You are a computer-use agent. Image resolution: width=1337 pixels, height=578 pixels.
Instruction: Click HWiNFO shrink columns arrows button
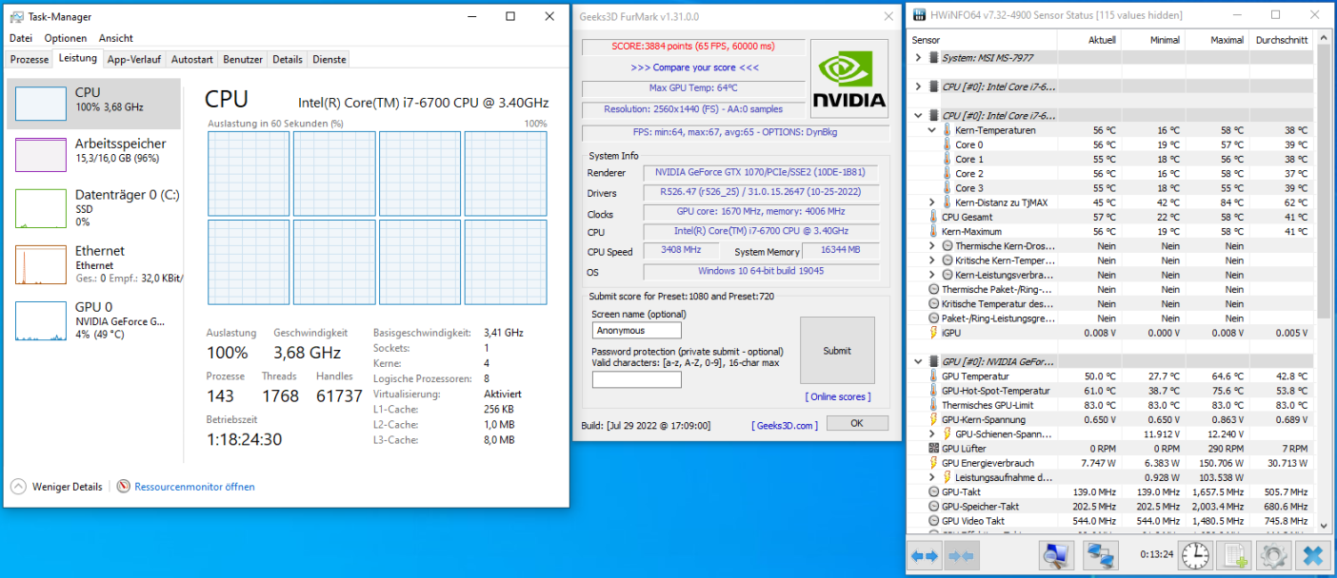960,556
